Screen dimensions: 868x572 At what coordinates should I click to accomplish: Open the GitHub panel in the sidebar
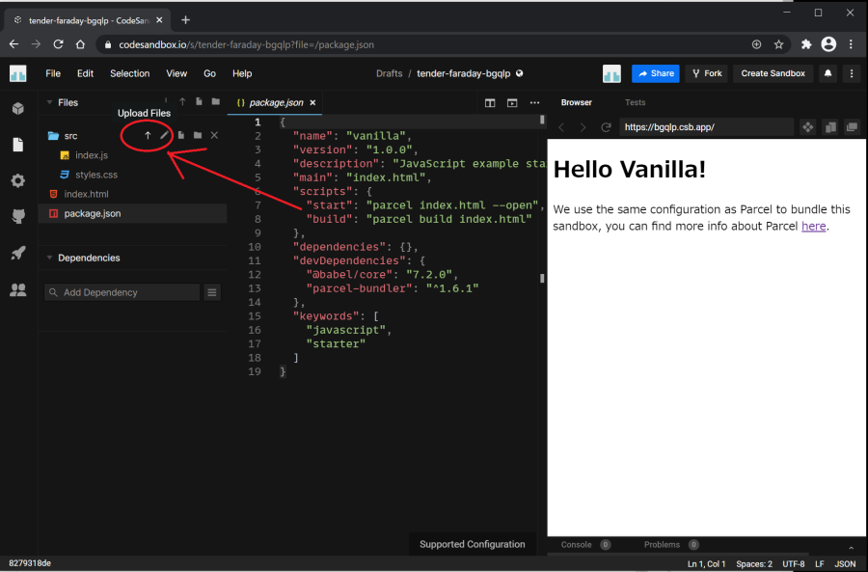coord(17,216)
